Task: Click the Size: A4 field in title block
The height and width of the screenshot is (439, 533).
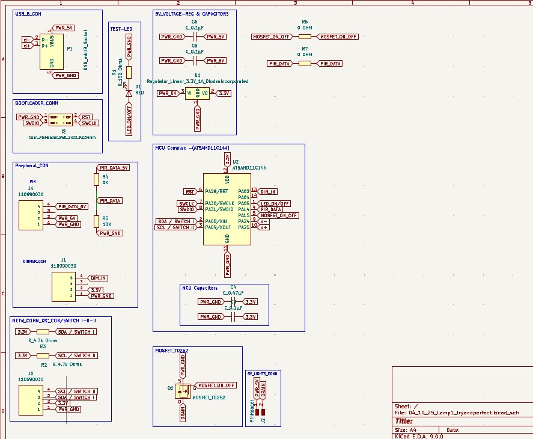Action: 406,430
